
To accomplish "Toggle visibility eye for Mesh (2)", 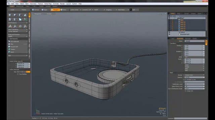I will pos(169,22).
